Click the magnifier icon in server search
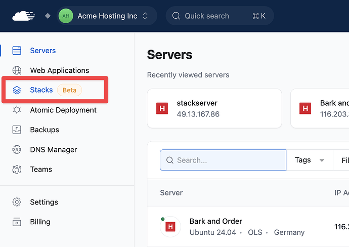 tap(169, 160)
